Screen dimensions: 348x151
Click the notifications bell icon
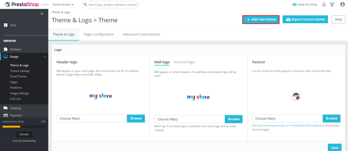pos(324,4)
